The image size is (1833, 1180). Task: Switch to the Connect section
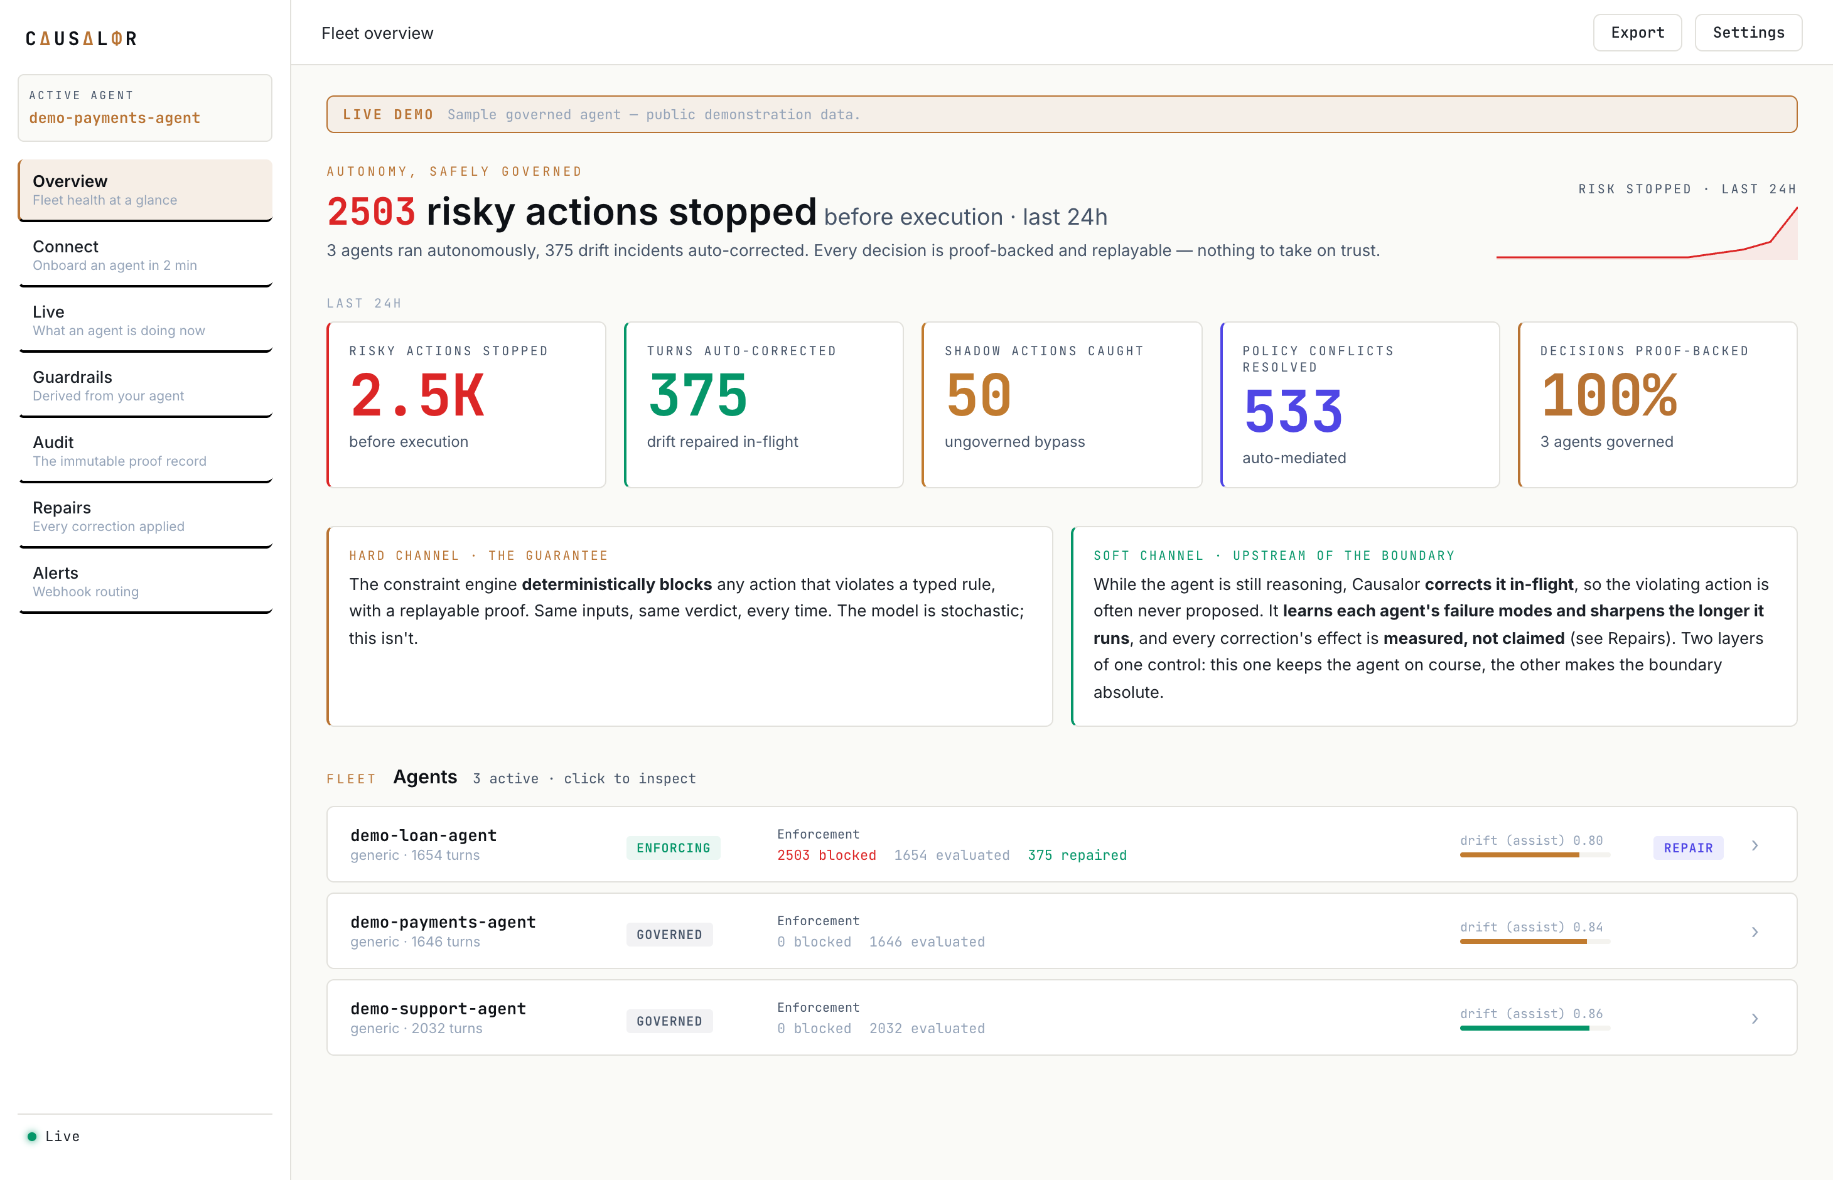point(145,256)
